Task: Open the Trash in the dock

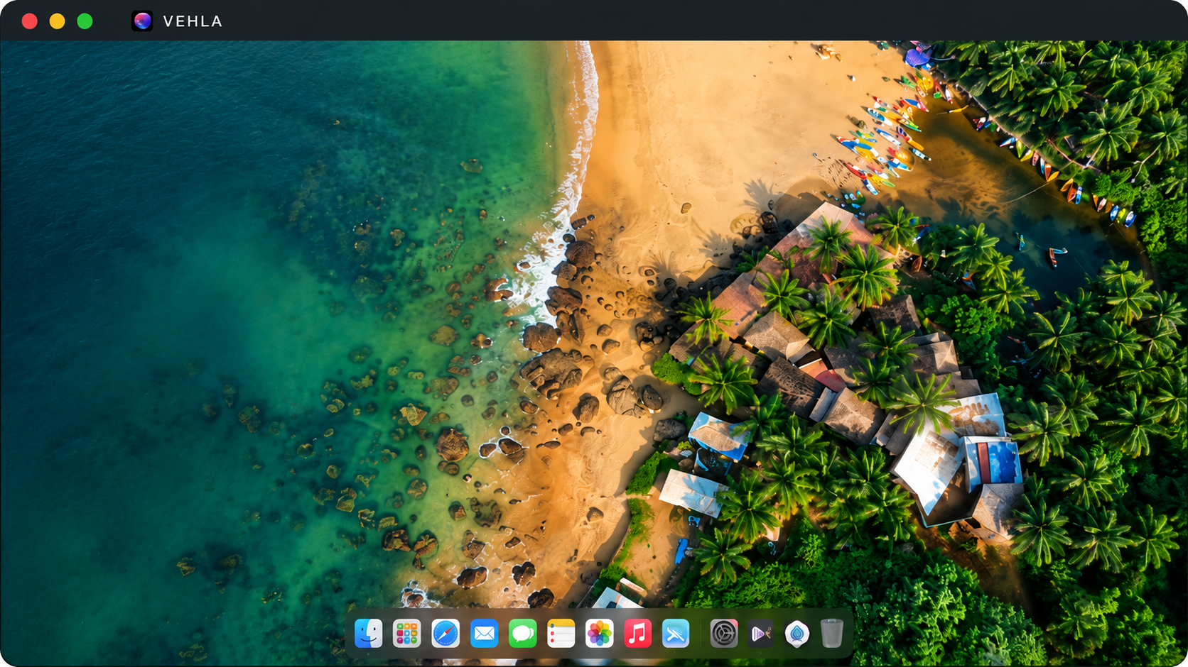Action: pos(832,633)
